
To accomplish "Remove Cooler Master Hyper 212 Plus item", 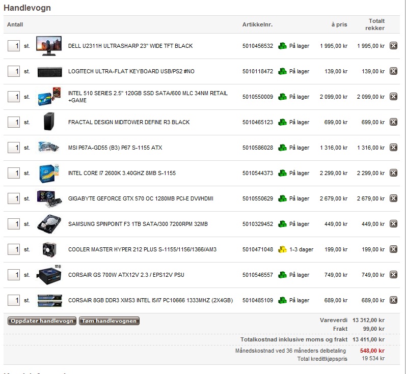I will (393, 249).
